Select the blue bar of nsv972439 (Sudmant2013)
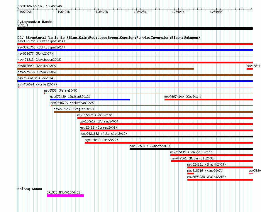 (90, 100)
